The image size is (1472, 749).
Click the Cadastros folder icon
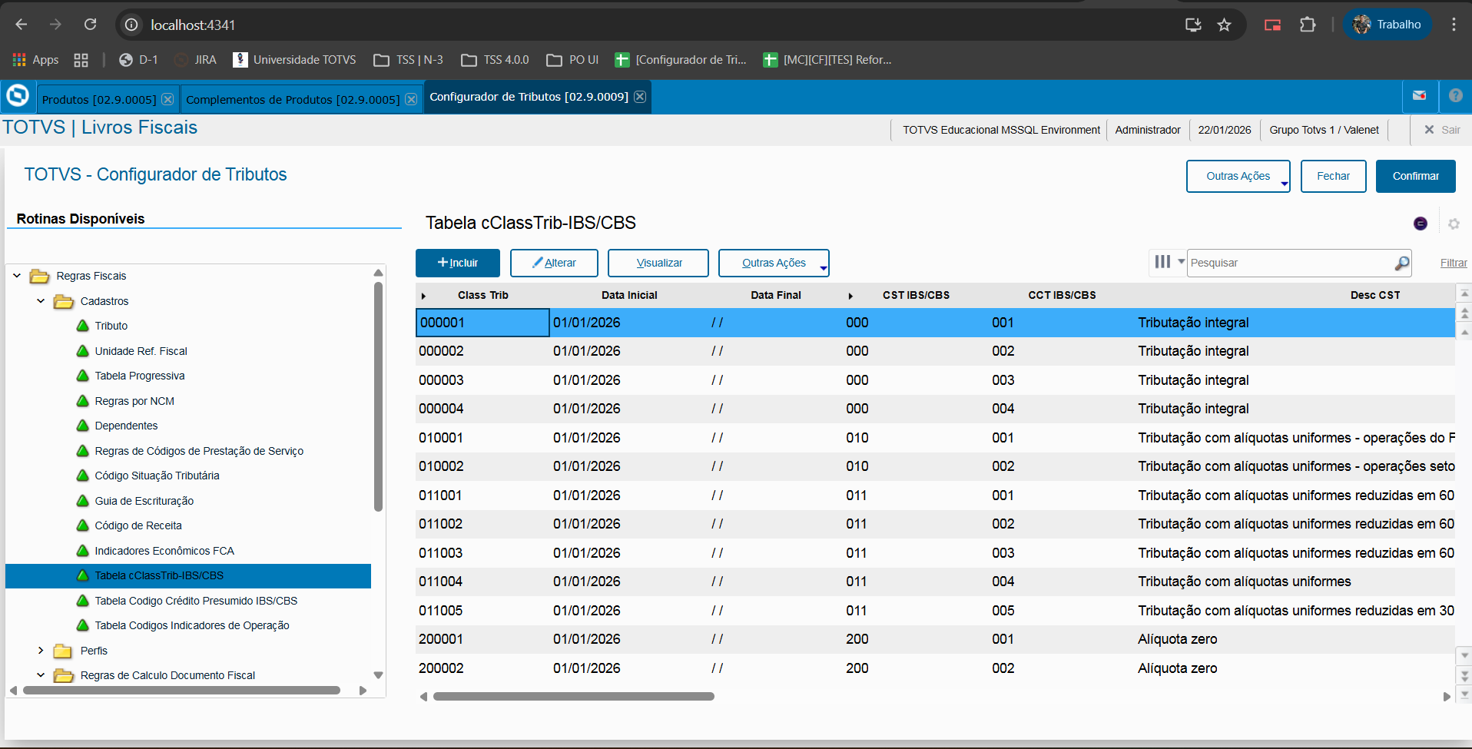tap(64, 301)
